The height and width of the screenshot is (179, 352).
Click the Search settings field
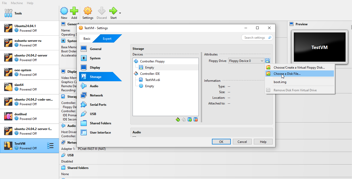tap(255, 38)
